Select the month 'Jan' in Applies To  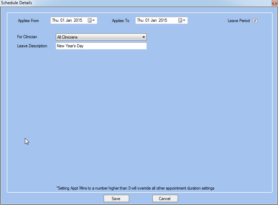tap(154, 21)
